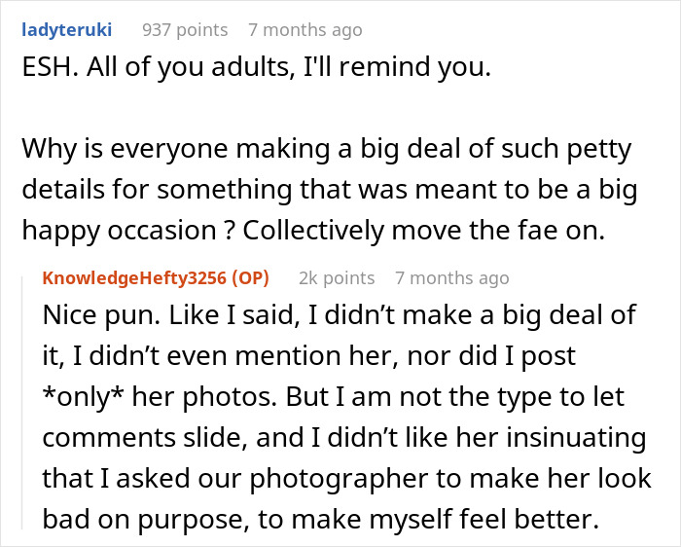
Task: Open the OP reply's '7 months ago' permalink
Action: 451,278
